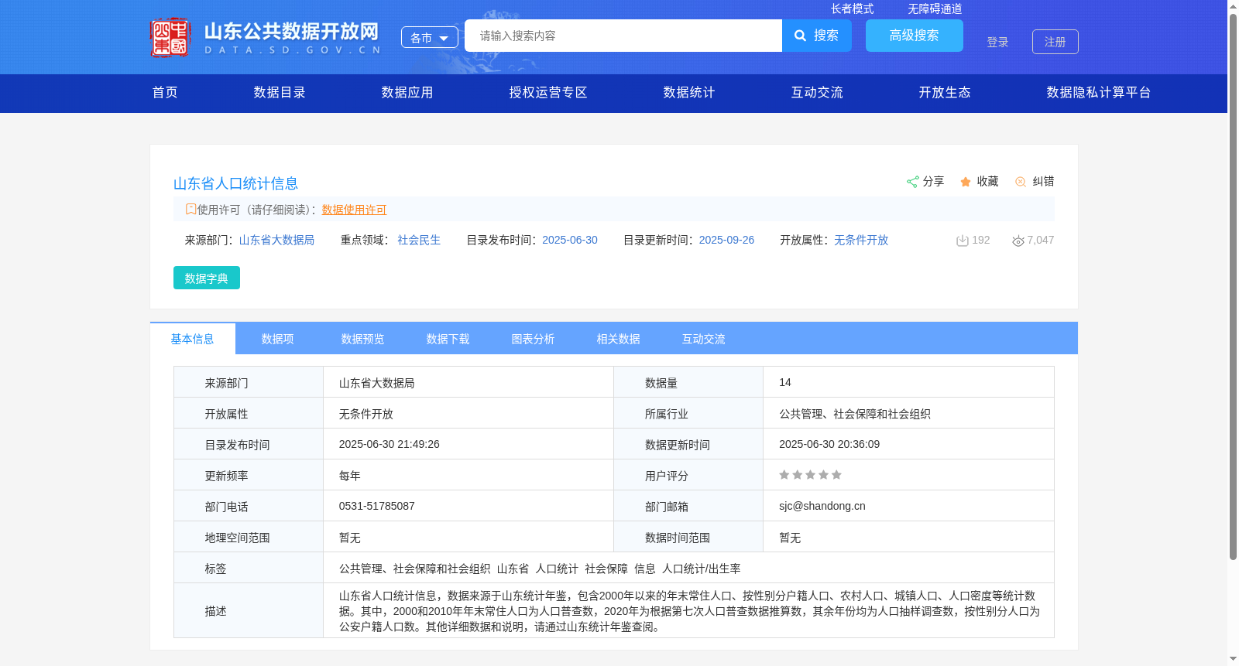1239x666 pixels.
Task: Click the page vertical scrollbar
Action: (1233, 286)
